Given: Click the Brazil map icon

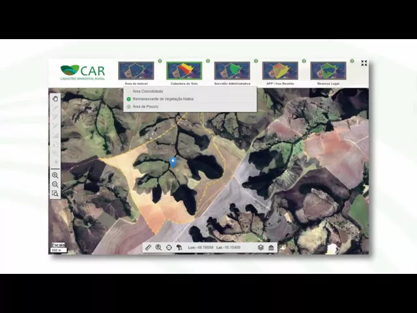Looking at the screenshot, I should [180, 248].
